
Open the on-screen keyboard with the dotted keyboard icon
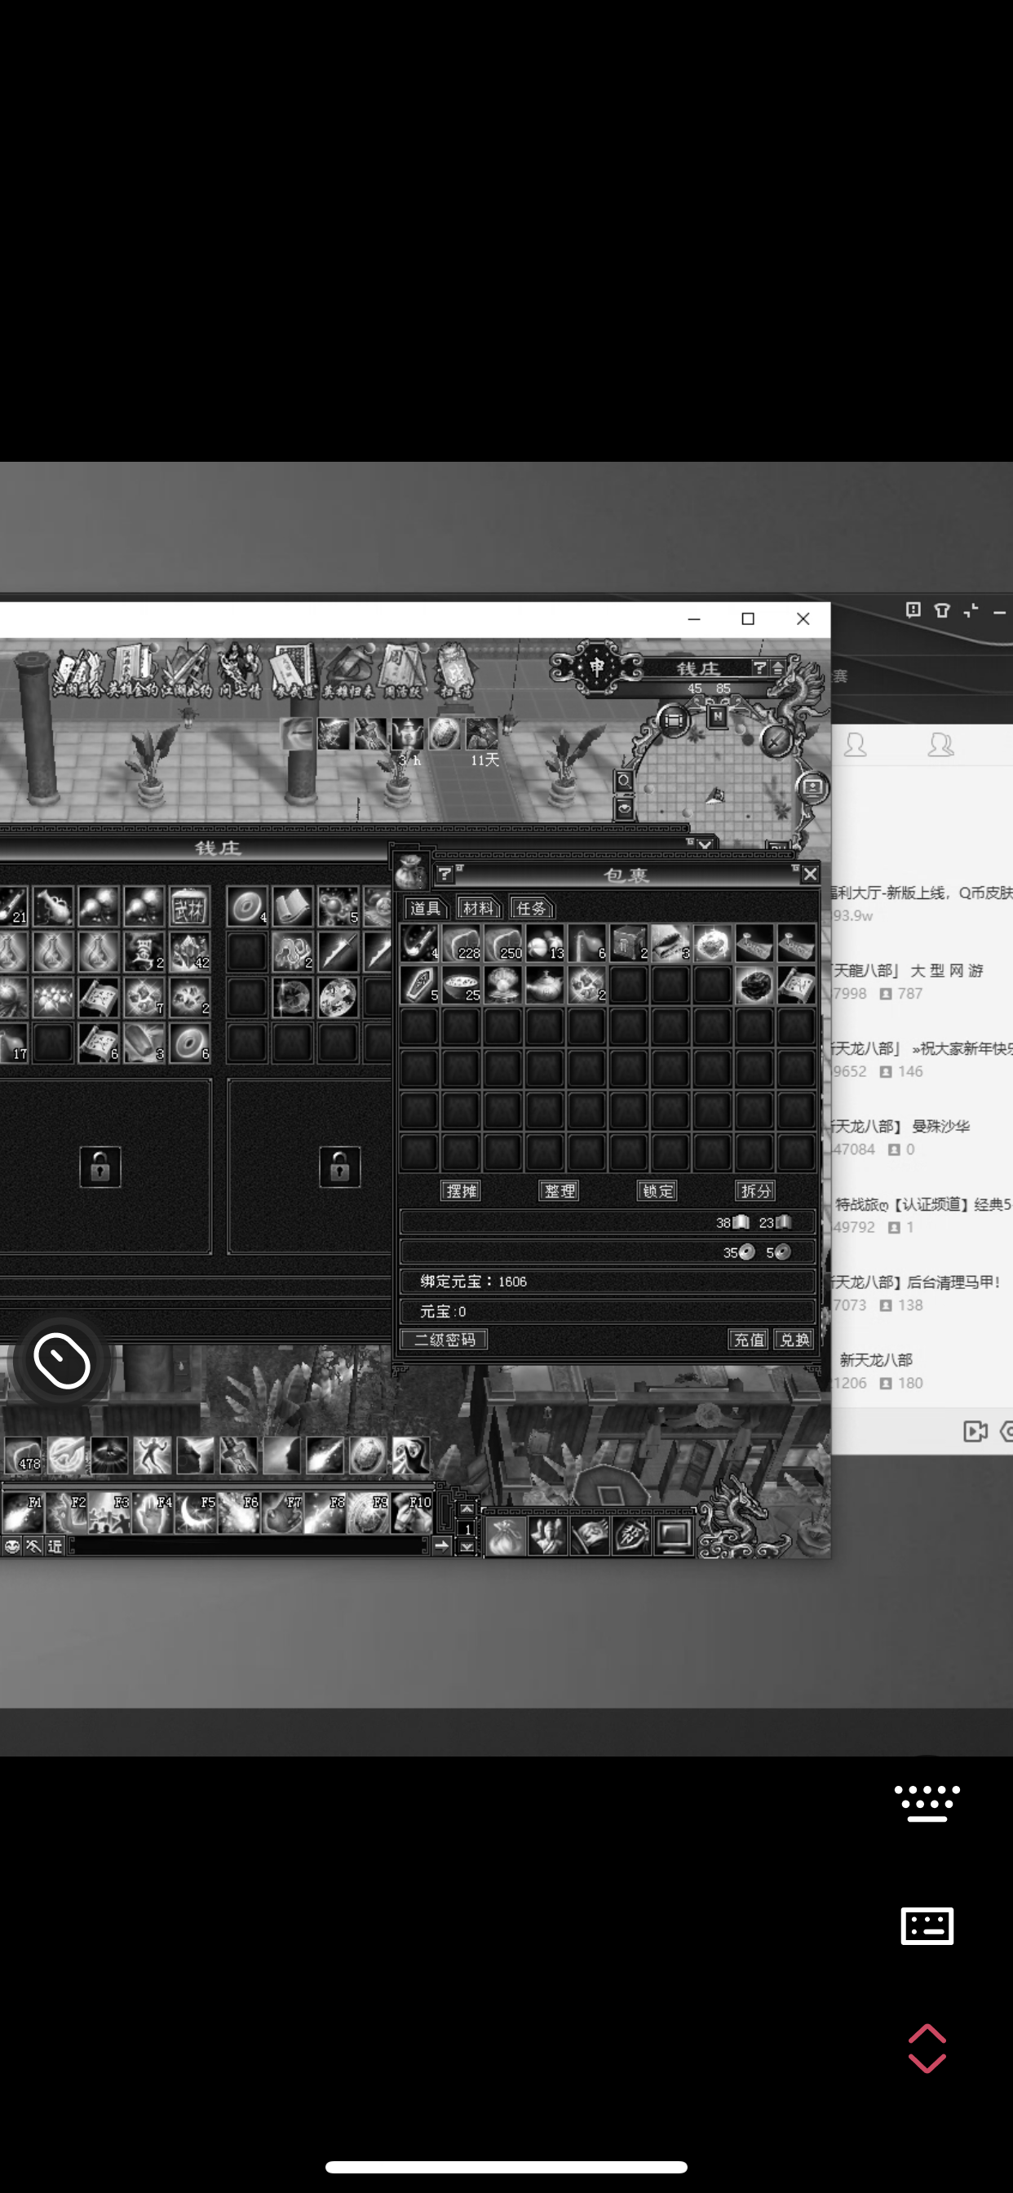pos(927,1803)
